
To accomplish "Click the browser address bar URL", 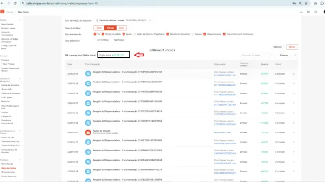I will (x=62, y=3).
